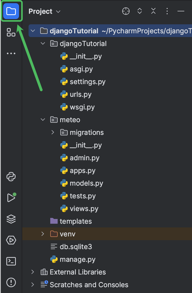Click Select Opened File crosshair icon
The width and height of the screenshot is (192, 293).
126,11
